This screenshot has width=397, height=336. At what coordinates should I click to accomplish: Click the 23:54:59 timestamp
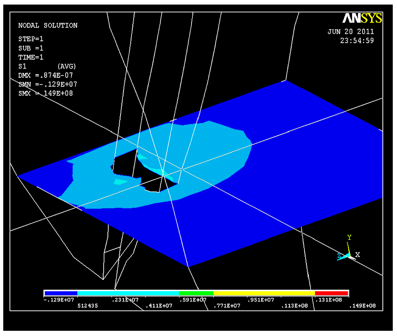[357, 41]
